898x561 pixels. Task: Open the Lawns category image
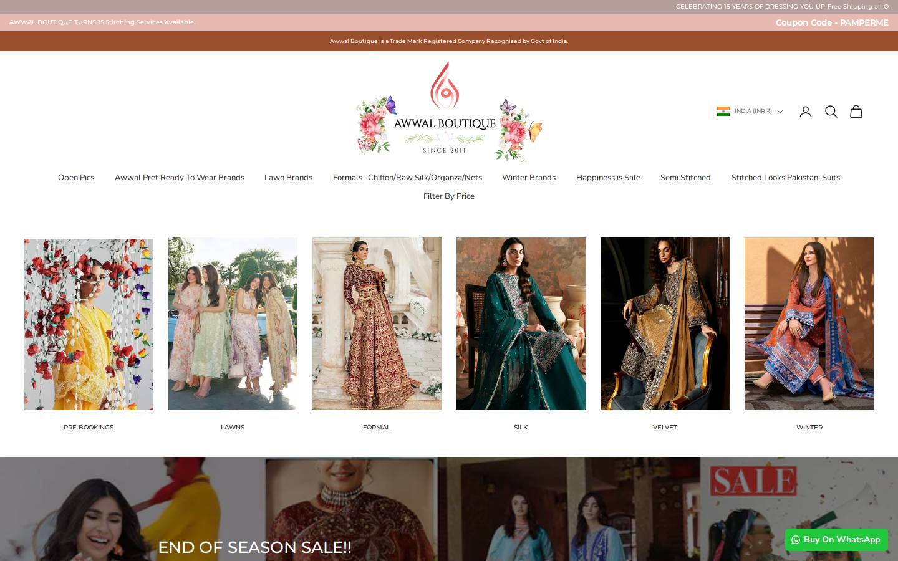233,324
